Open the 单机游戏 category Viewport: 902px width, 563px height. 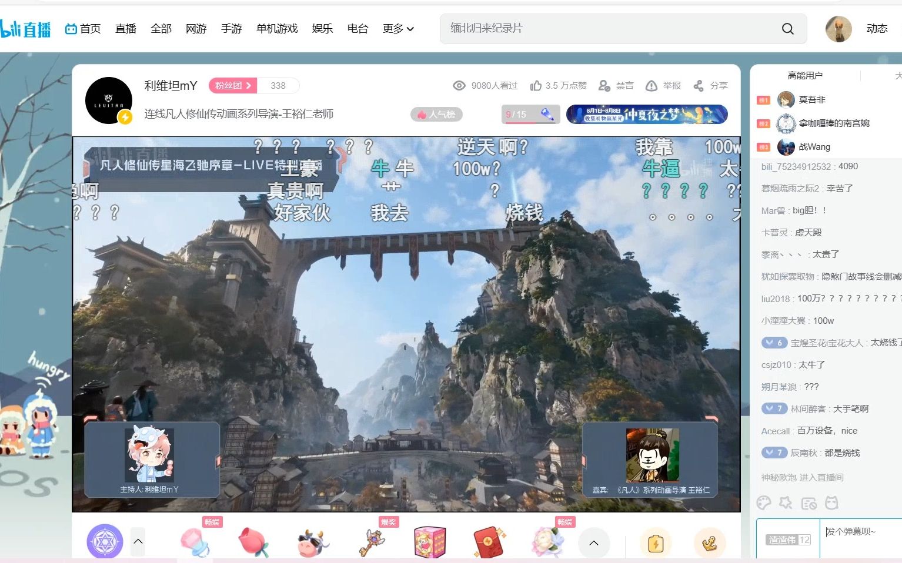coord(277,29)
